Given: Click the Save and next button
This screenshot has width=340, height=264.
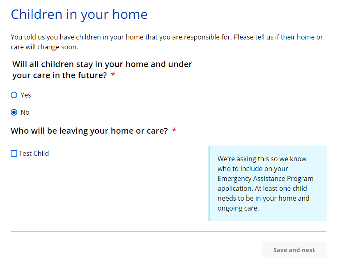Looking at the screenshot, I should coord(294,250).
